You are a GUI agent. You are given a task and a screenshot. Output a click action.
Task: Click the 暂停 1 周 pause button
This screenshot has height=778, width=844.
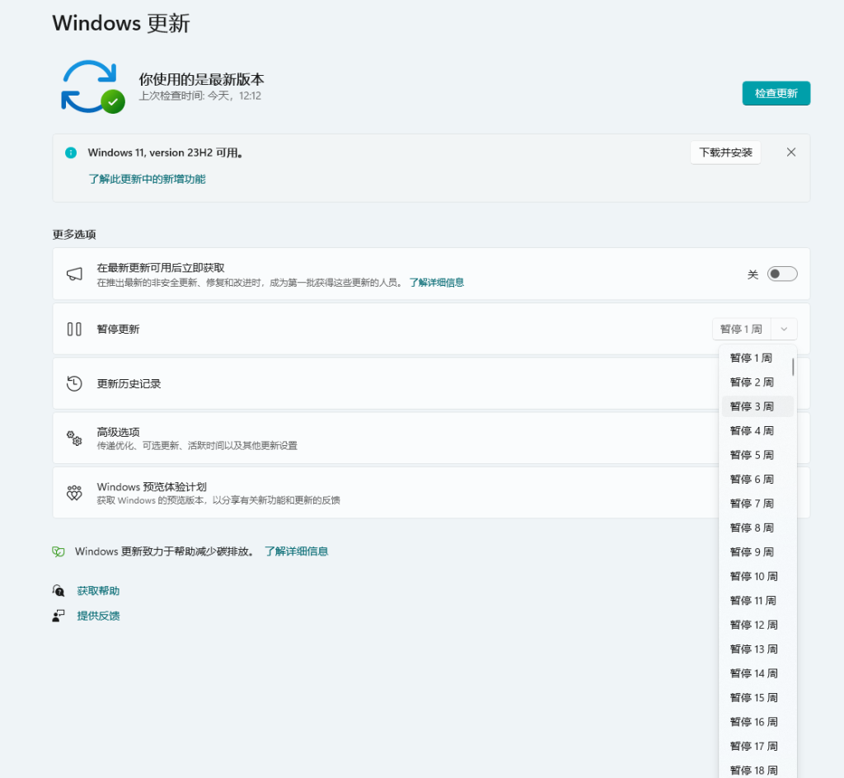point(741,329)
